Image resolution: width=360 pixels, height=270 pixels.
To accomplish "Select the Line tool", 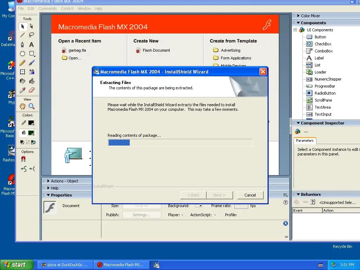I will [22, 35].
